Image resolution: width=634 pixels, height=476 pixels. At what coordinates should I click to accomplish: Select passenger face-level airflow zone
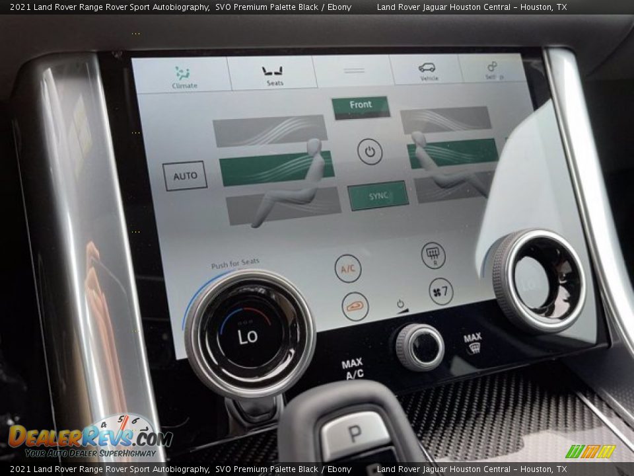(x=453, y=153)
